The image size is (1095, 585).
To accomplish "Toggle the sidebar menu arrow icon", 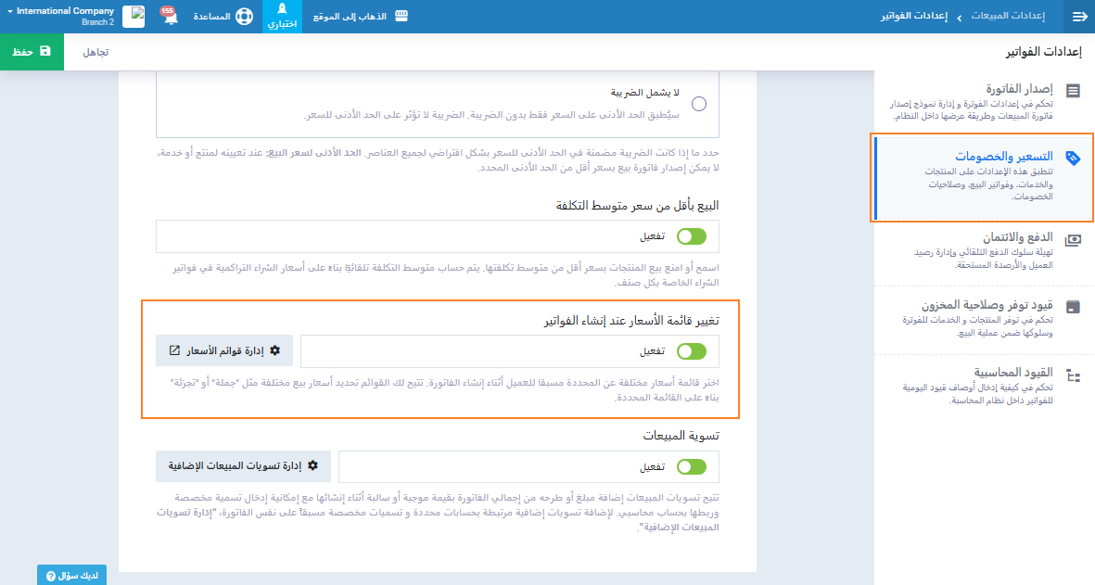I will (1079, 17).
